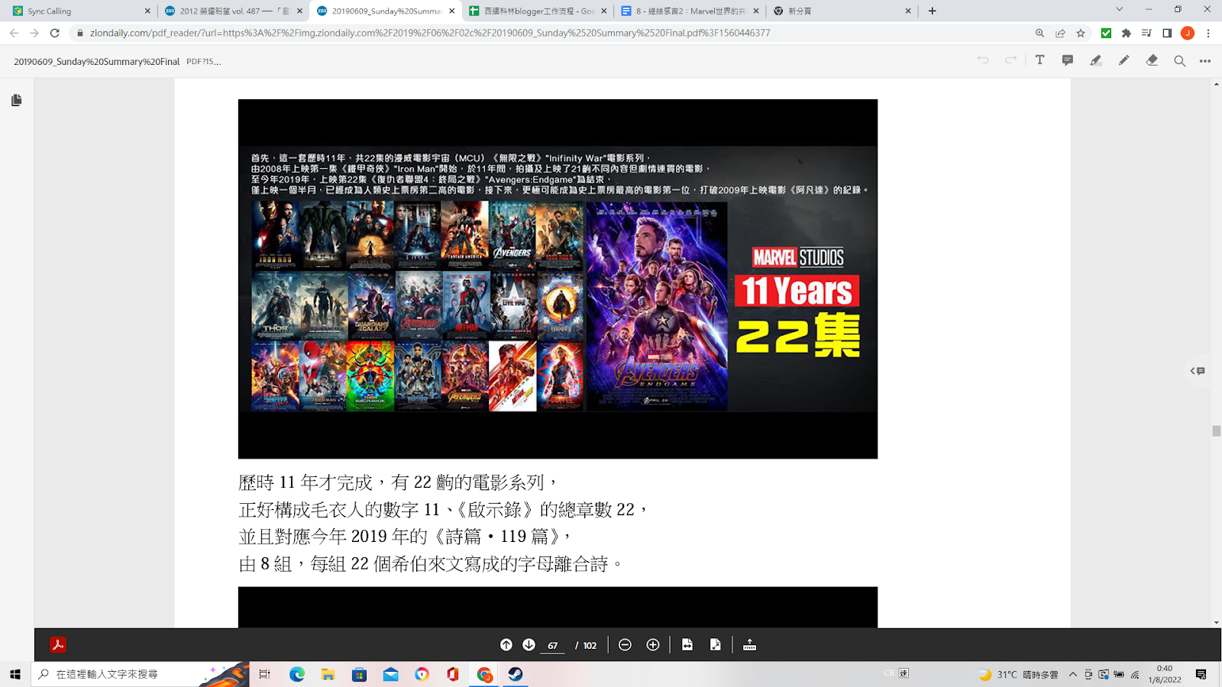Go to previous page with up arrow

coord(506,645)
